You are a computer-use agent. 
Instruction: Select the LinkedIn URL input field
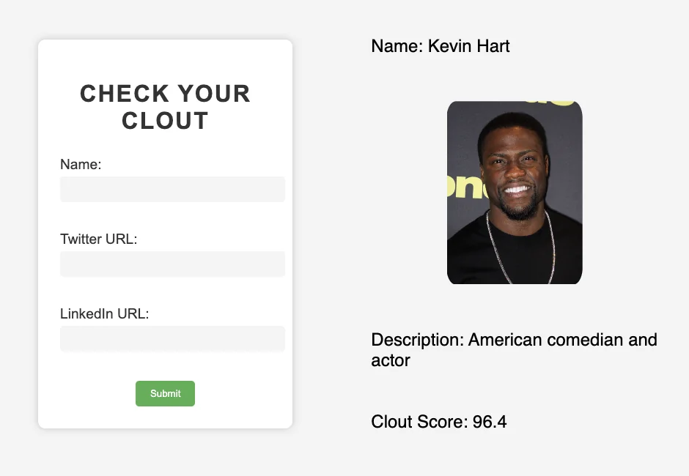[x=172, y=338]
